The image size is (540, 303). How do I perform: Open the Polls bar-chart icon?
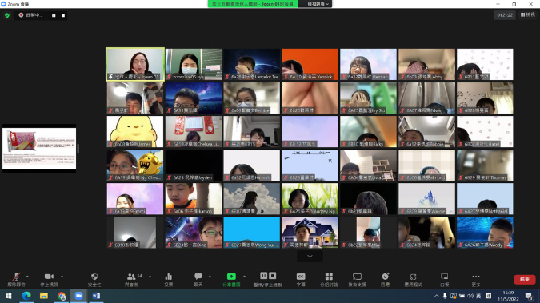(x=169, y=279)
